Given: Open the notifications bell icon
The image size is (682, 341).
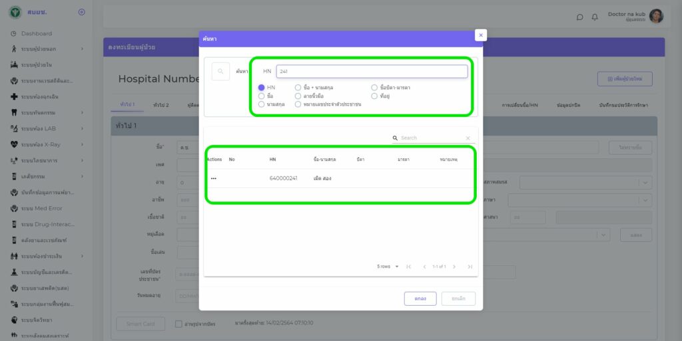Looking at the screenshot, I should [595, 17].
